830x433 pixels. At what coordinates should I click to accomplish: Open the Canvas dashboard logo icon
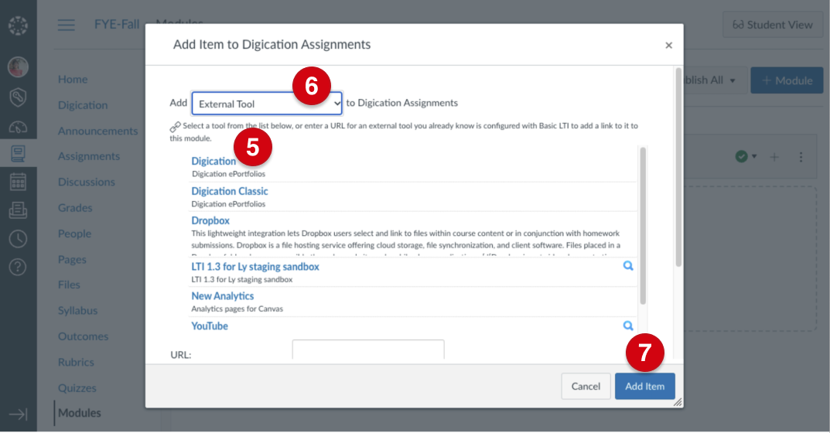[18, 25]
